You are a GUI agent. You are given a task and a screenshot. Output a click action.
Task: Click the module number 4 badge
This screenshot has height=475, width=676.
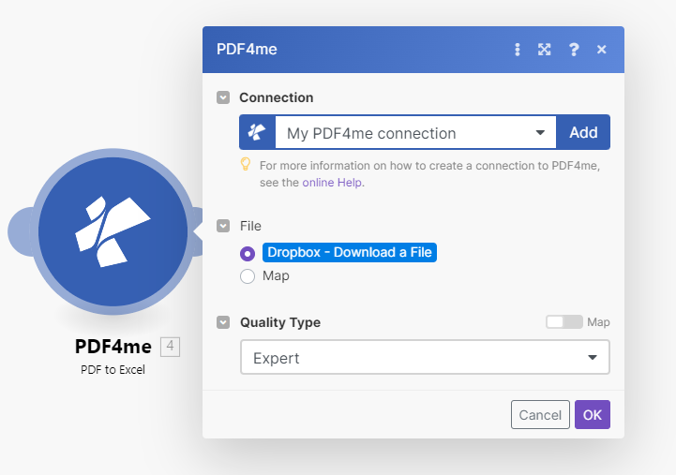tap(170, 347)
